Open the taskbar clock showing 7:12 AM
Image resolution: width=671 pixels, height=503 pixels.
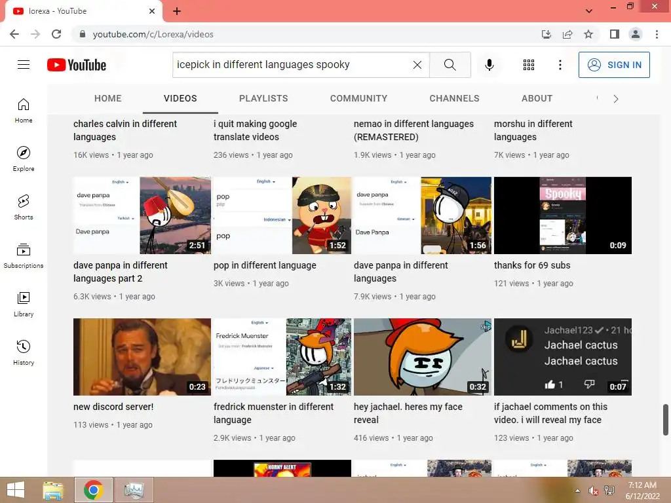(642, 490)
